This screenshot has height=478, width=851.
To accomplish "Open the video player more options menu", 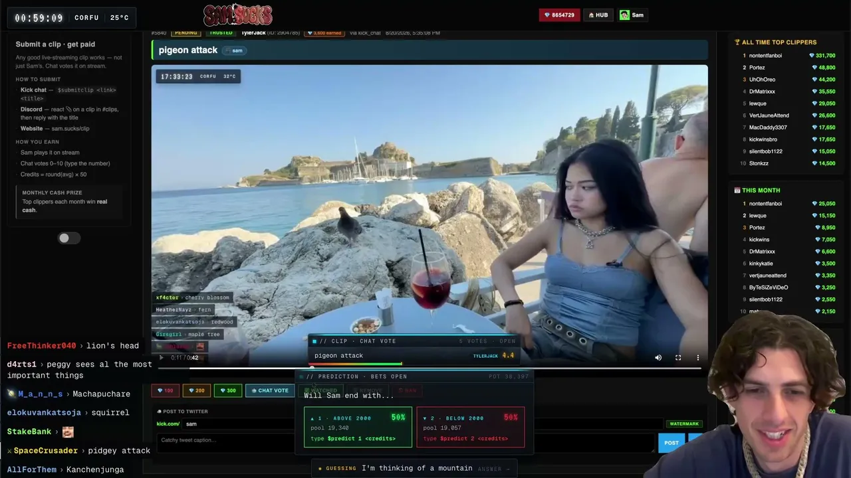I will click(x=698, y=358).
